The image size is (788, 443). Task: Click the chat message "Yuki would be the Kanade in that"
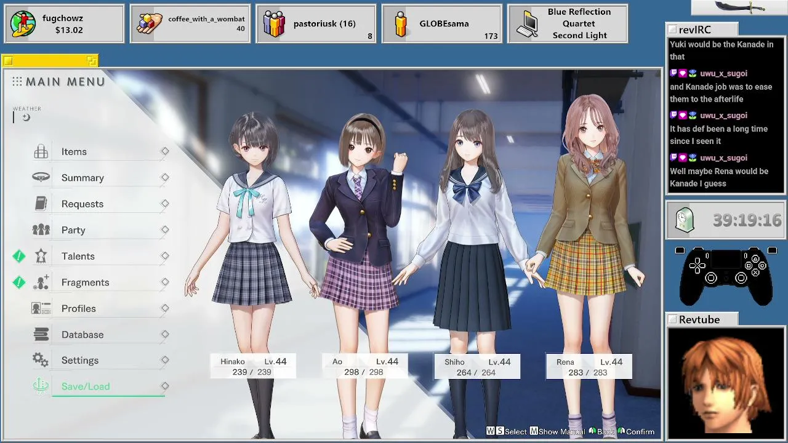722,50
